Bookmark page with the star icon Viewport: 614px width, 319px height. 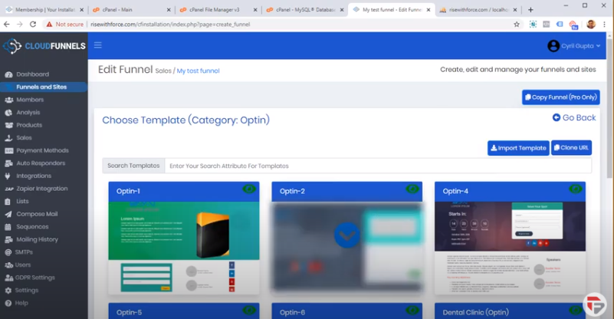pos(517,24)
